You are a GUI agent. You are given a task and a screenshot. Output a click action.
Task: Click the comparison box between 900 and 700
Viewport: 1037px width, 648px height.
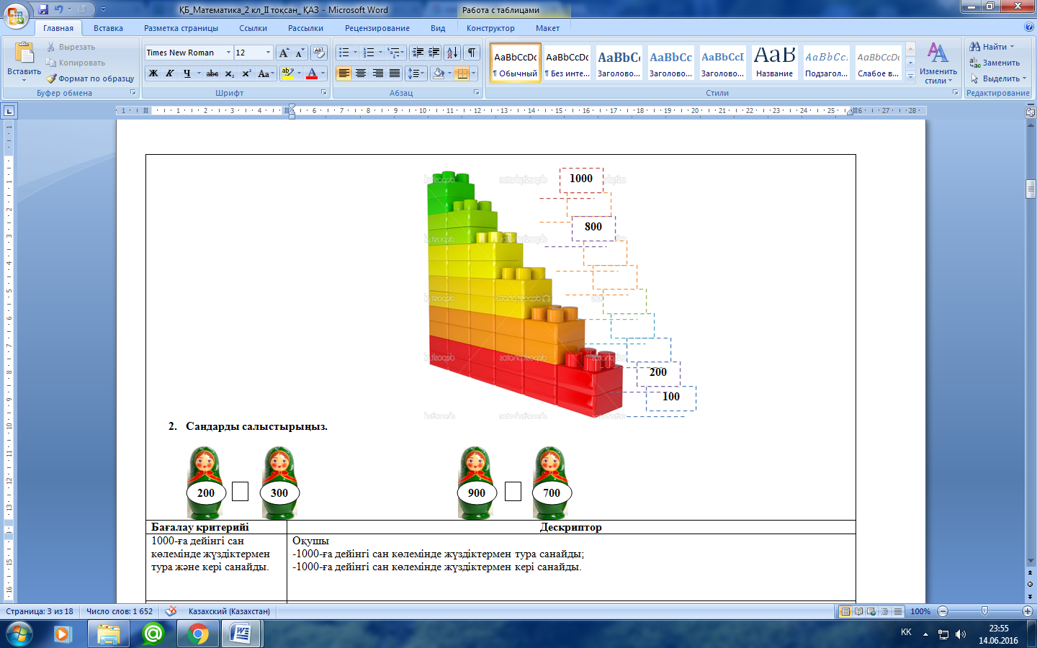coord(513,491)
